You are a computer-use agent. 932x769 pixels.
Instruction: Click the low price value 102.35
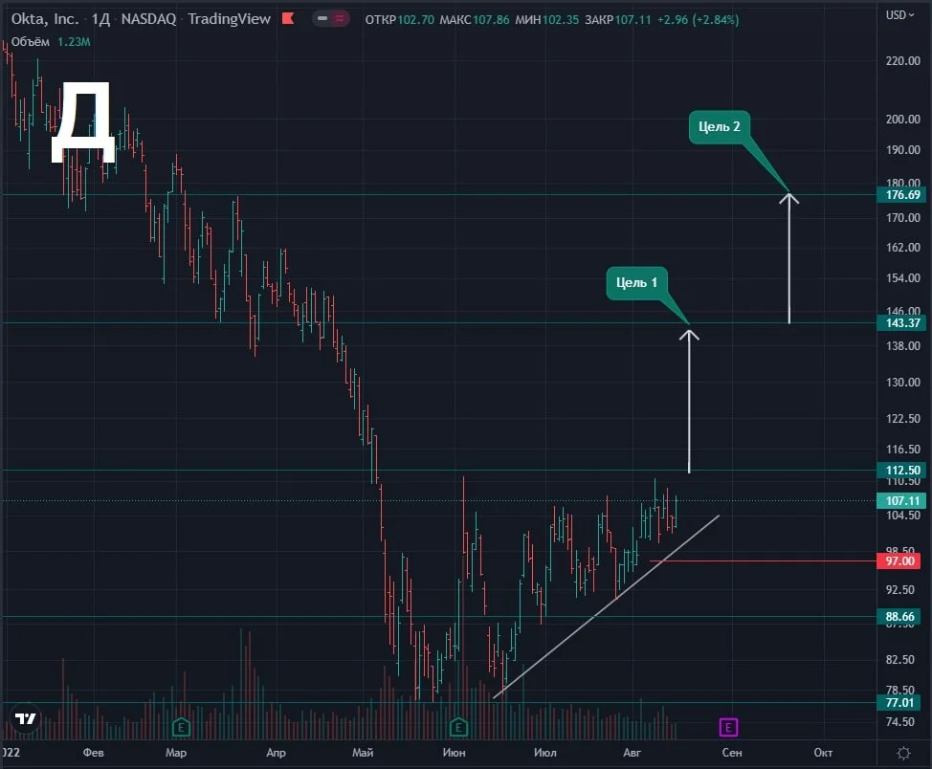561,20
